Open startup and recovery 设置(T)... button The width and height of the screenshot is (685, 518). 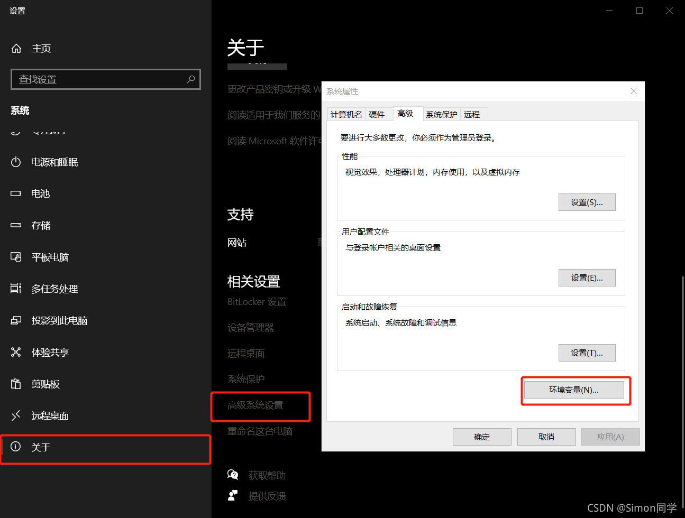tap(587, 353)
